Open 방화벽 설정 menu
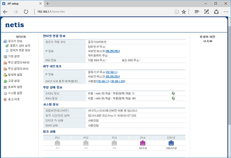Viewport: 231px width, 158px height. (13, 75)
